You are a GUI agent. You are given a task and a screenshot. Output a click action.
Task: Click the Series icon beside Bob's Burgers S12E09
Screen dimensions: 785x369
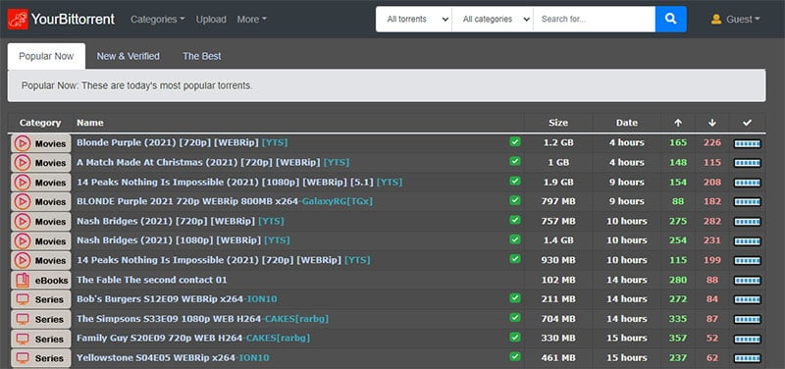(22, 299)
